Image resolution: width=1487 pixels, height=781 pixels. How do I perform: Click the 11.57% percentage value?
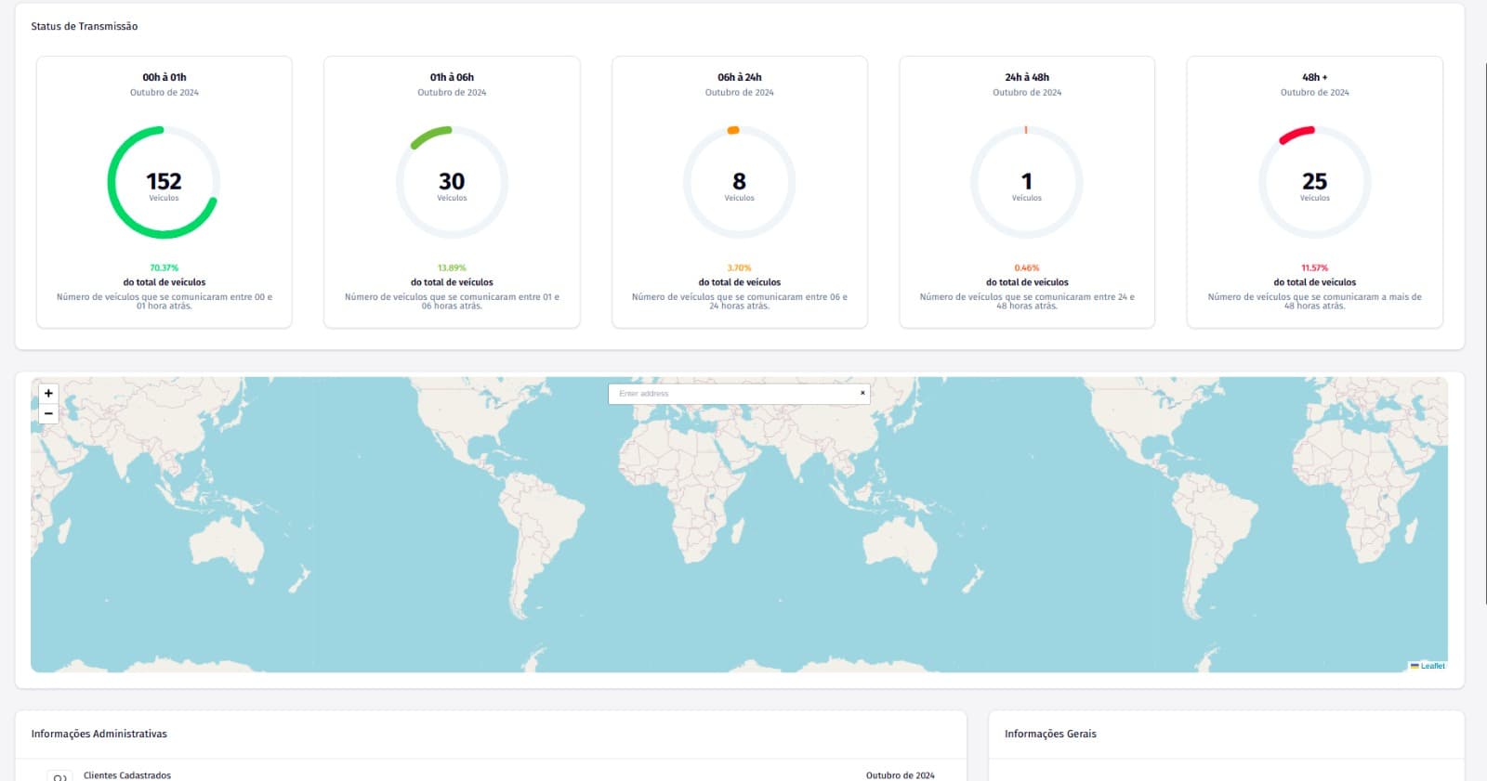tap(1314, 267)
